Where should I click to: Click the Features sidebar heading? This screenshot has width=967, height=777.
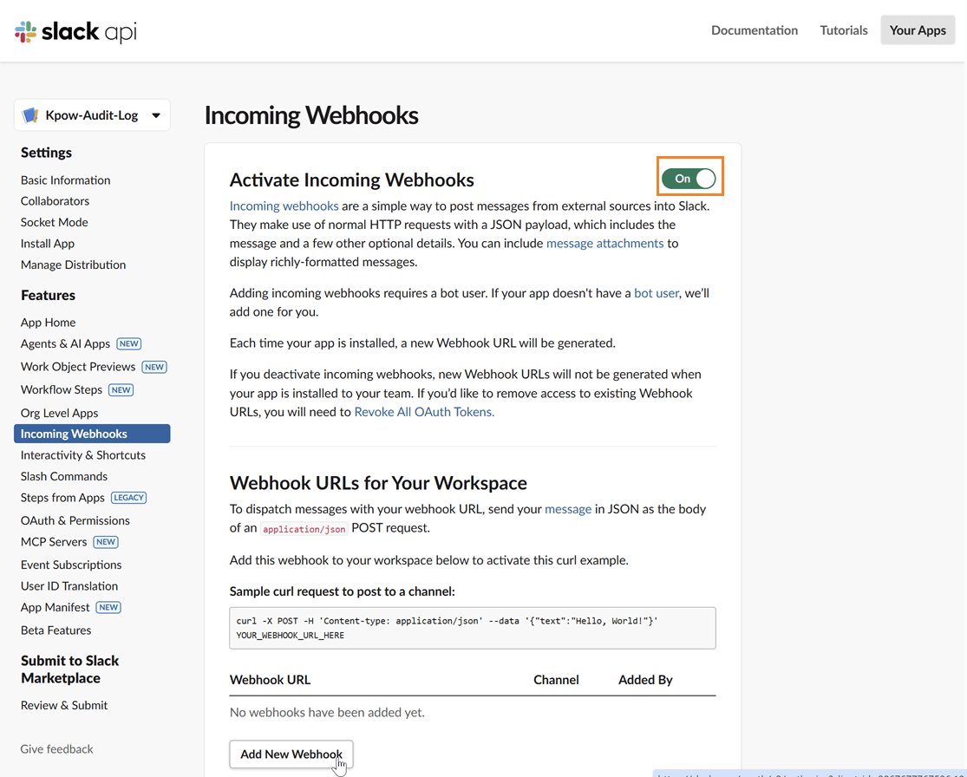[x=48, y=295]
